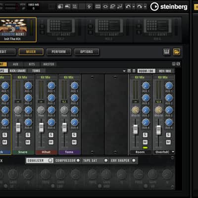Viewport: 198px width, 198px height.
Task: Mute the Room channel
Action: tap(145, 142)
